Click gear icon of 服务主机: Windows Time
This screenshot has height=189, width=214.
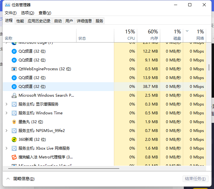tap(14, 113)
